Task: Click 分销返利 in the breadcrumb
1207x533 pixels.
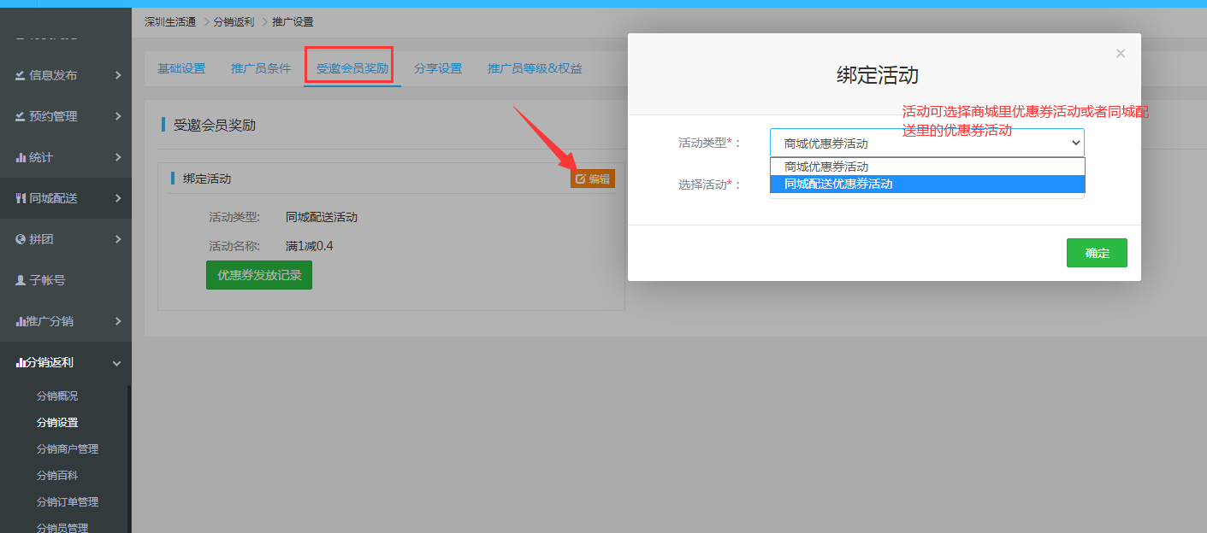Action: [x=233, y=21]
